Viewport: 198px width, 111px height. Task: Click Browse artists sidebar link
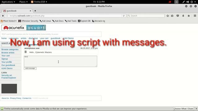[8, 53]
